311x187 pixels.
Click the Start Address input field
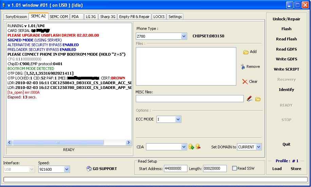tap(176, 169)
